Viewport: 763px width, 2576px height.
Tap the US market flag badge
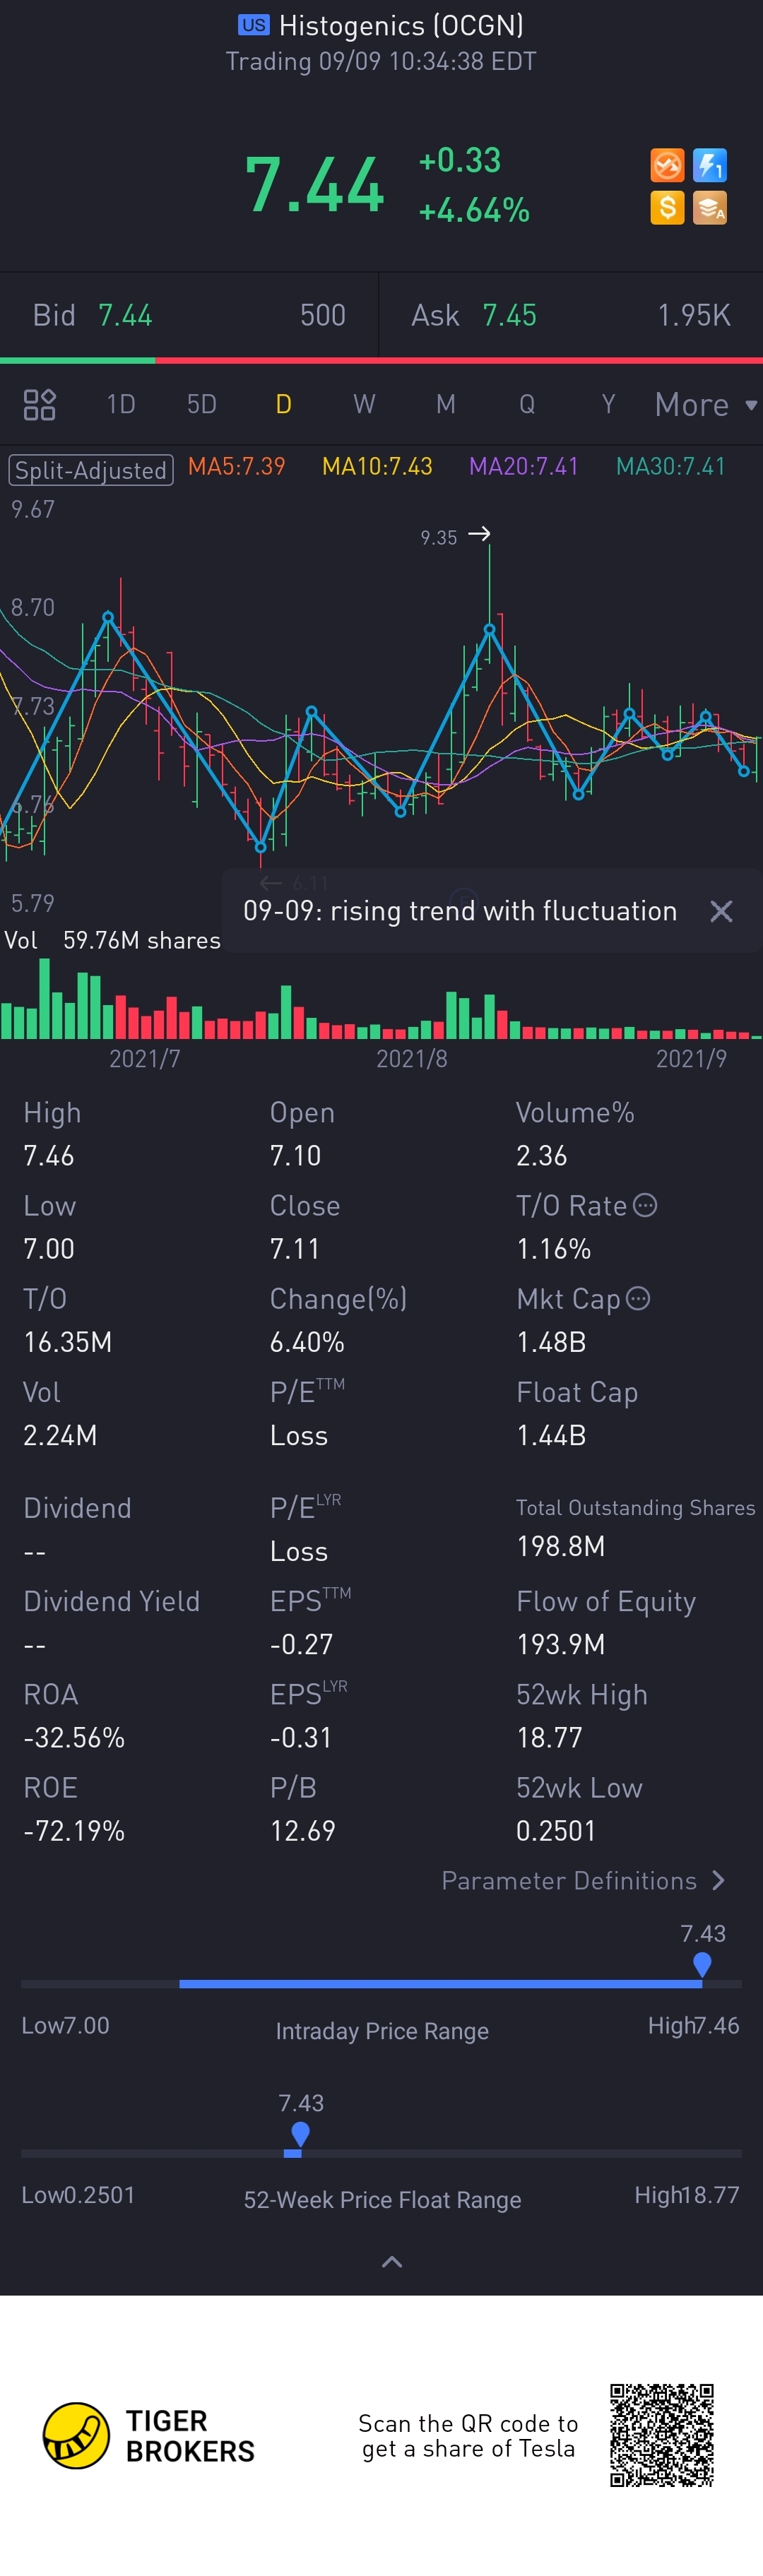coord(254,25)
